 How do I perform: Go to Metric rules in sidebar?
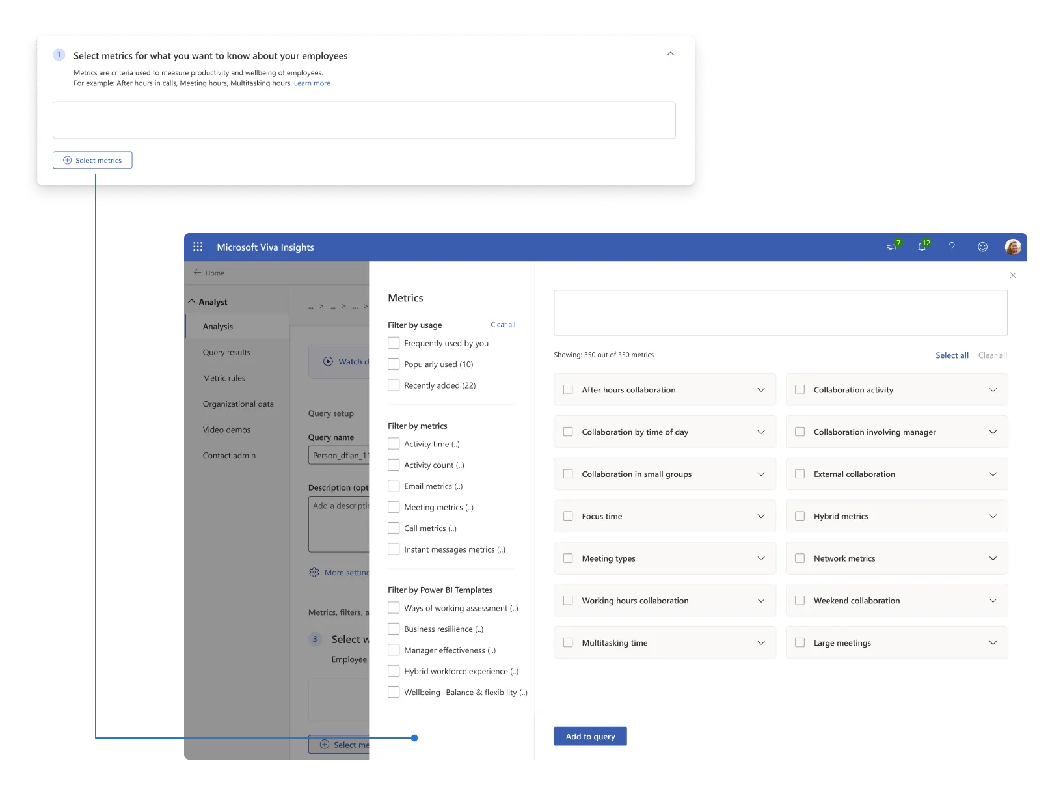pyautogui.click(x=224, y=378)
